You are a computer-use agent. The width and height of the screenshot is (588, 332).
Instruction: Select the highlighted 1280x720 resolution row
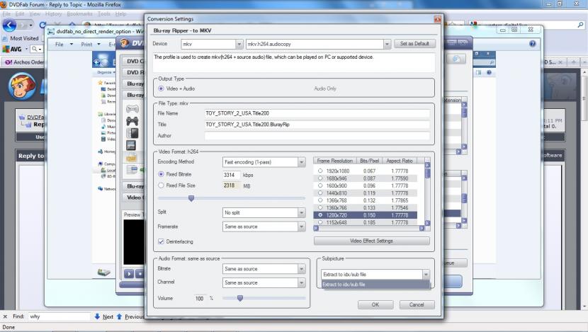366,215
